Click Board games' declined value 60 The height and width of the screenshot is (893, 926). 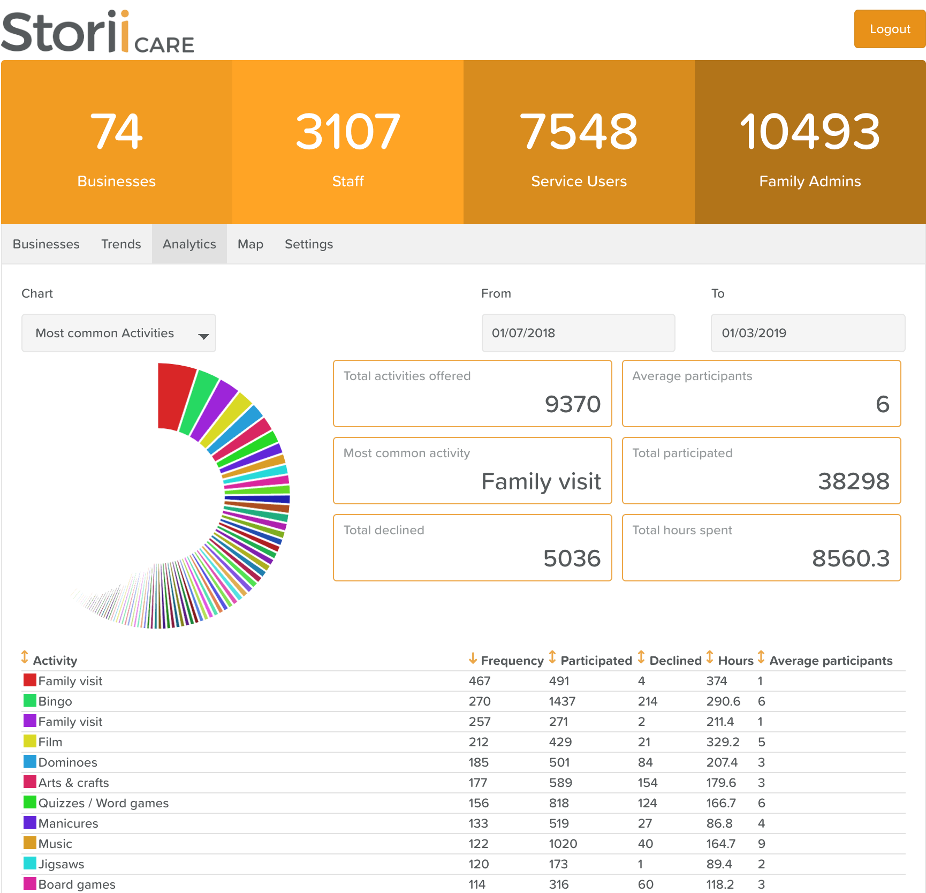646,884
